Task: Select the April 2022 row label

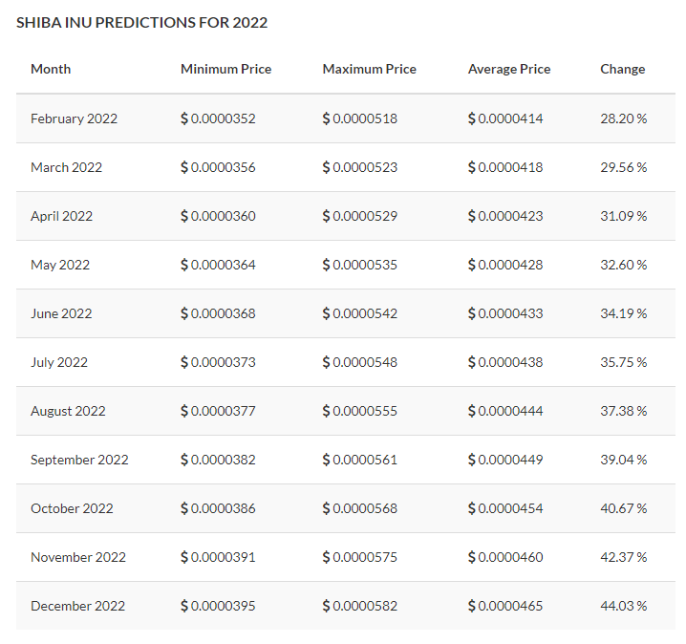Action: pos(62,216)
